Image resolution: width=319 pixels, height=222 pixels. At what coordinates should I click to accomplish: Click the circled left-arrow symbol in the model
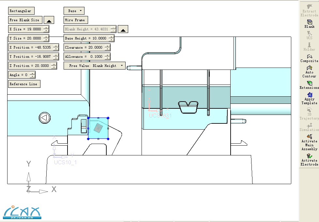[45, 118]
